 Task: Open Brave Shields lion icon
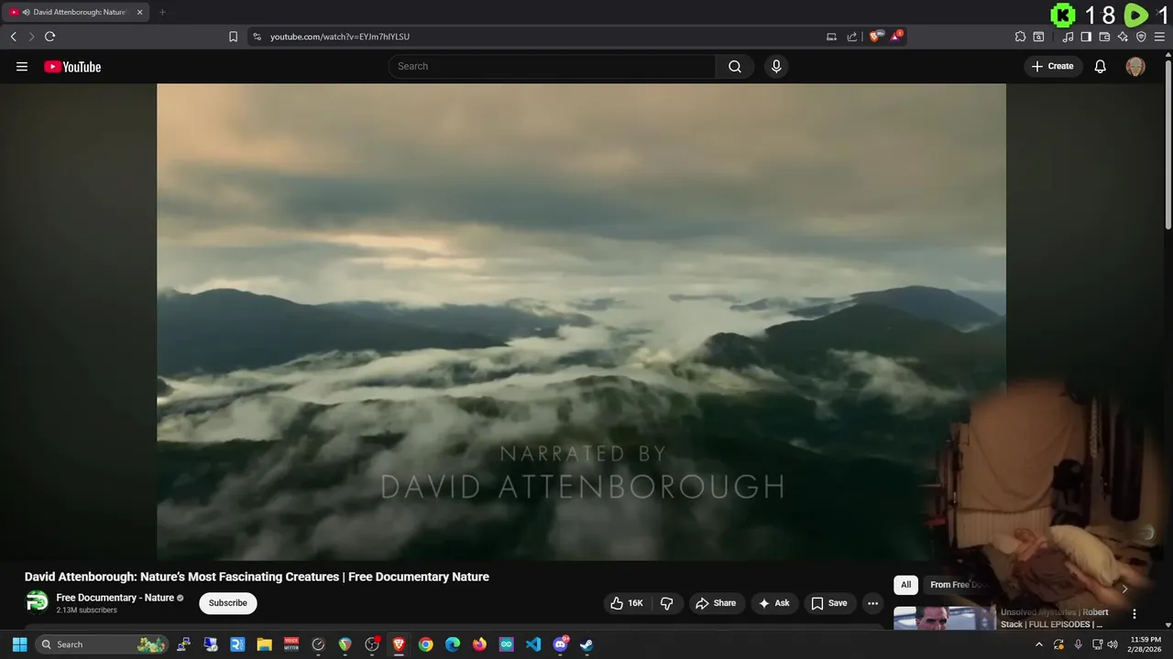874,37
